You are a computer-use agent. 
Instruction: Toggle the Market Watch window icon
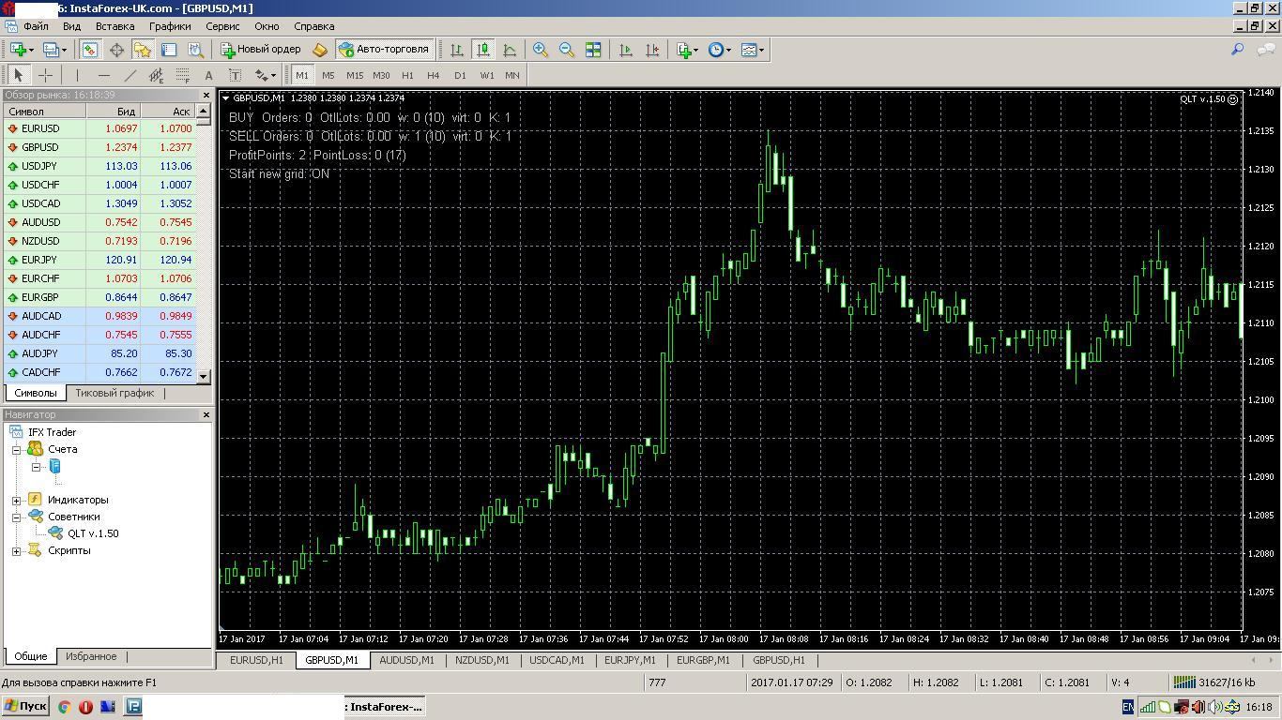(x=90, y=50)
